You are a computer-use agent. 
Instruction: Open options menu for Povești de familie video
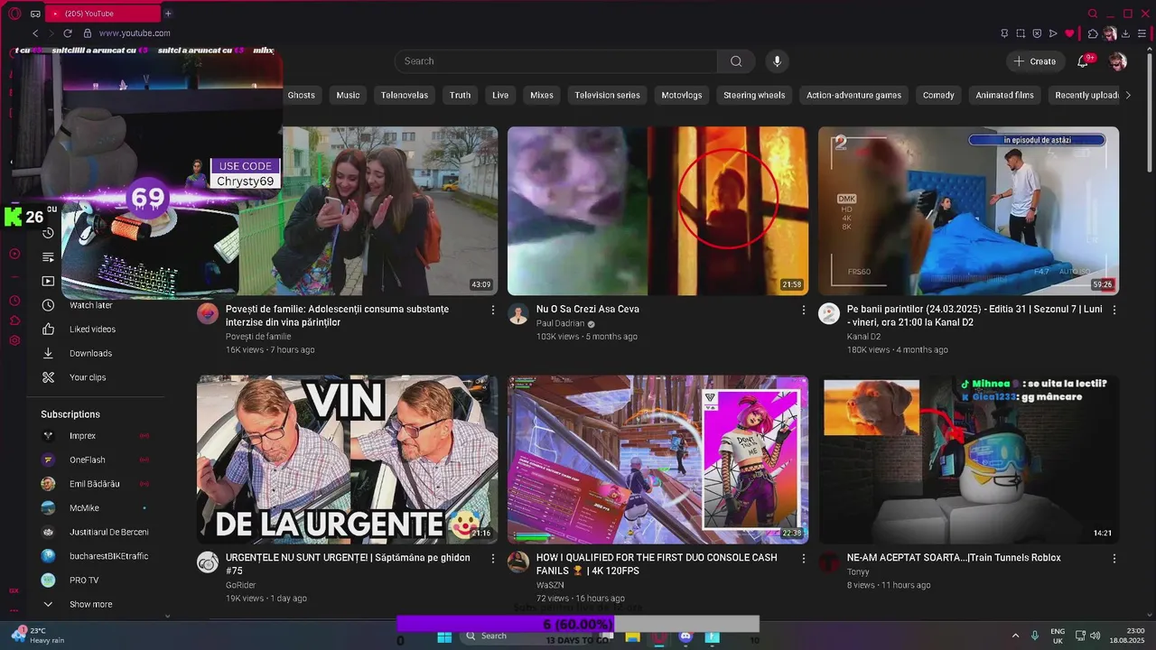click(493, 310)
